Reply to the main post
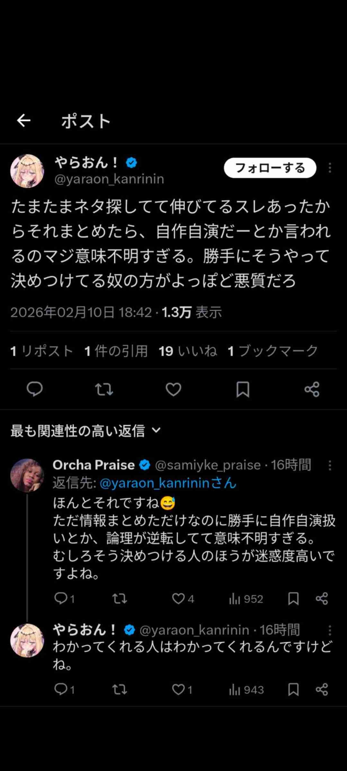The image size is (347, 771). point(35,389)
